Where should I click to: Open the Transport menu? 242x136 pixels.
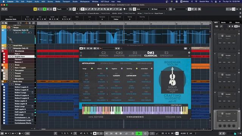click(x=66, y=2)
